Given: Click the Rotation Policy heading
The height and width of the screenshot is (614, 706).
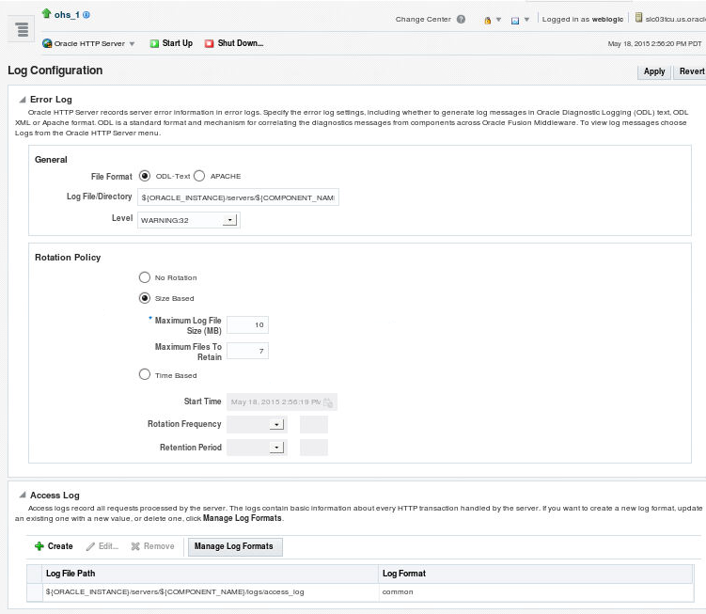Looking at the screenshot, I should tap(68, 258).
